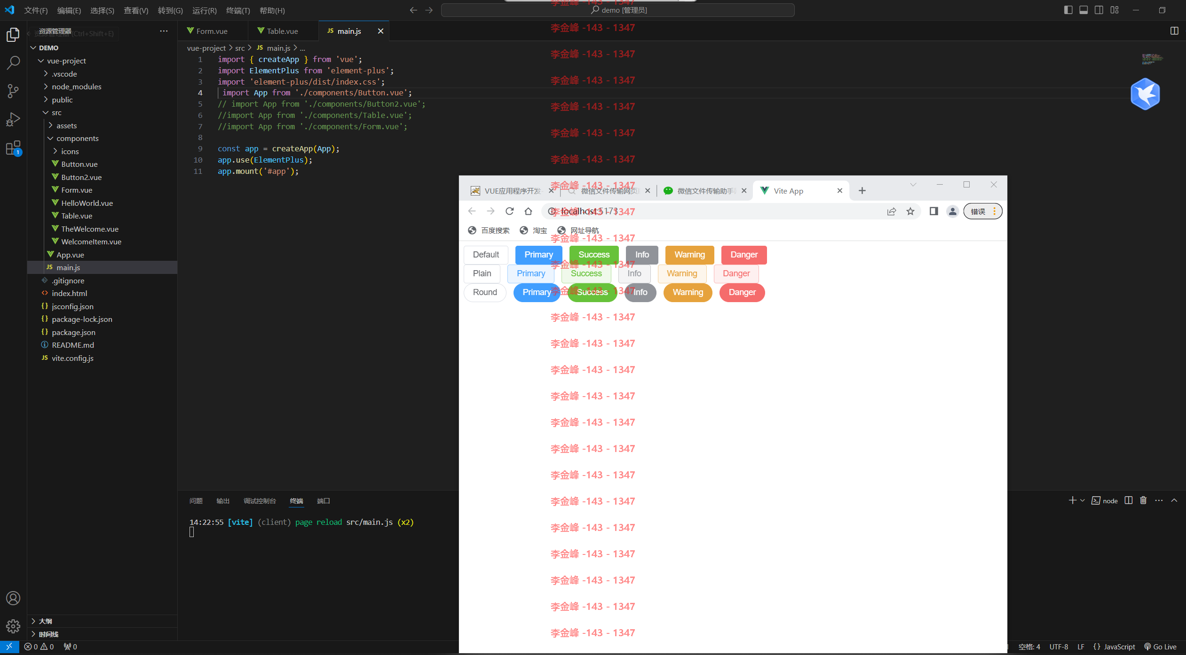Expand the public folder

[46, 100]
